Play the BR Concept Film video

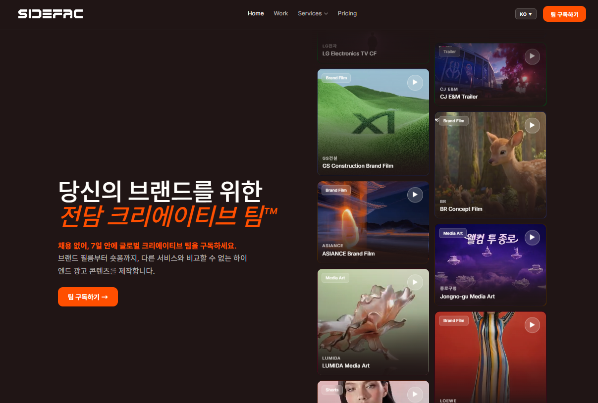point(532,125)
